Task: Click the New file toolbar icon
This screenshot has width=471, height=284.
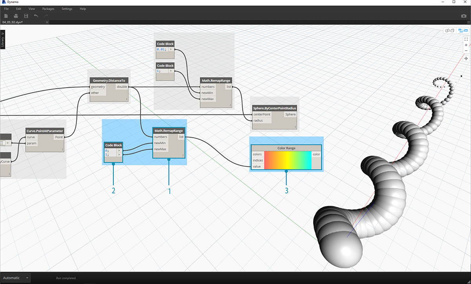Action: 6,16
